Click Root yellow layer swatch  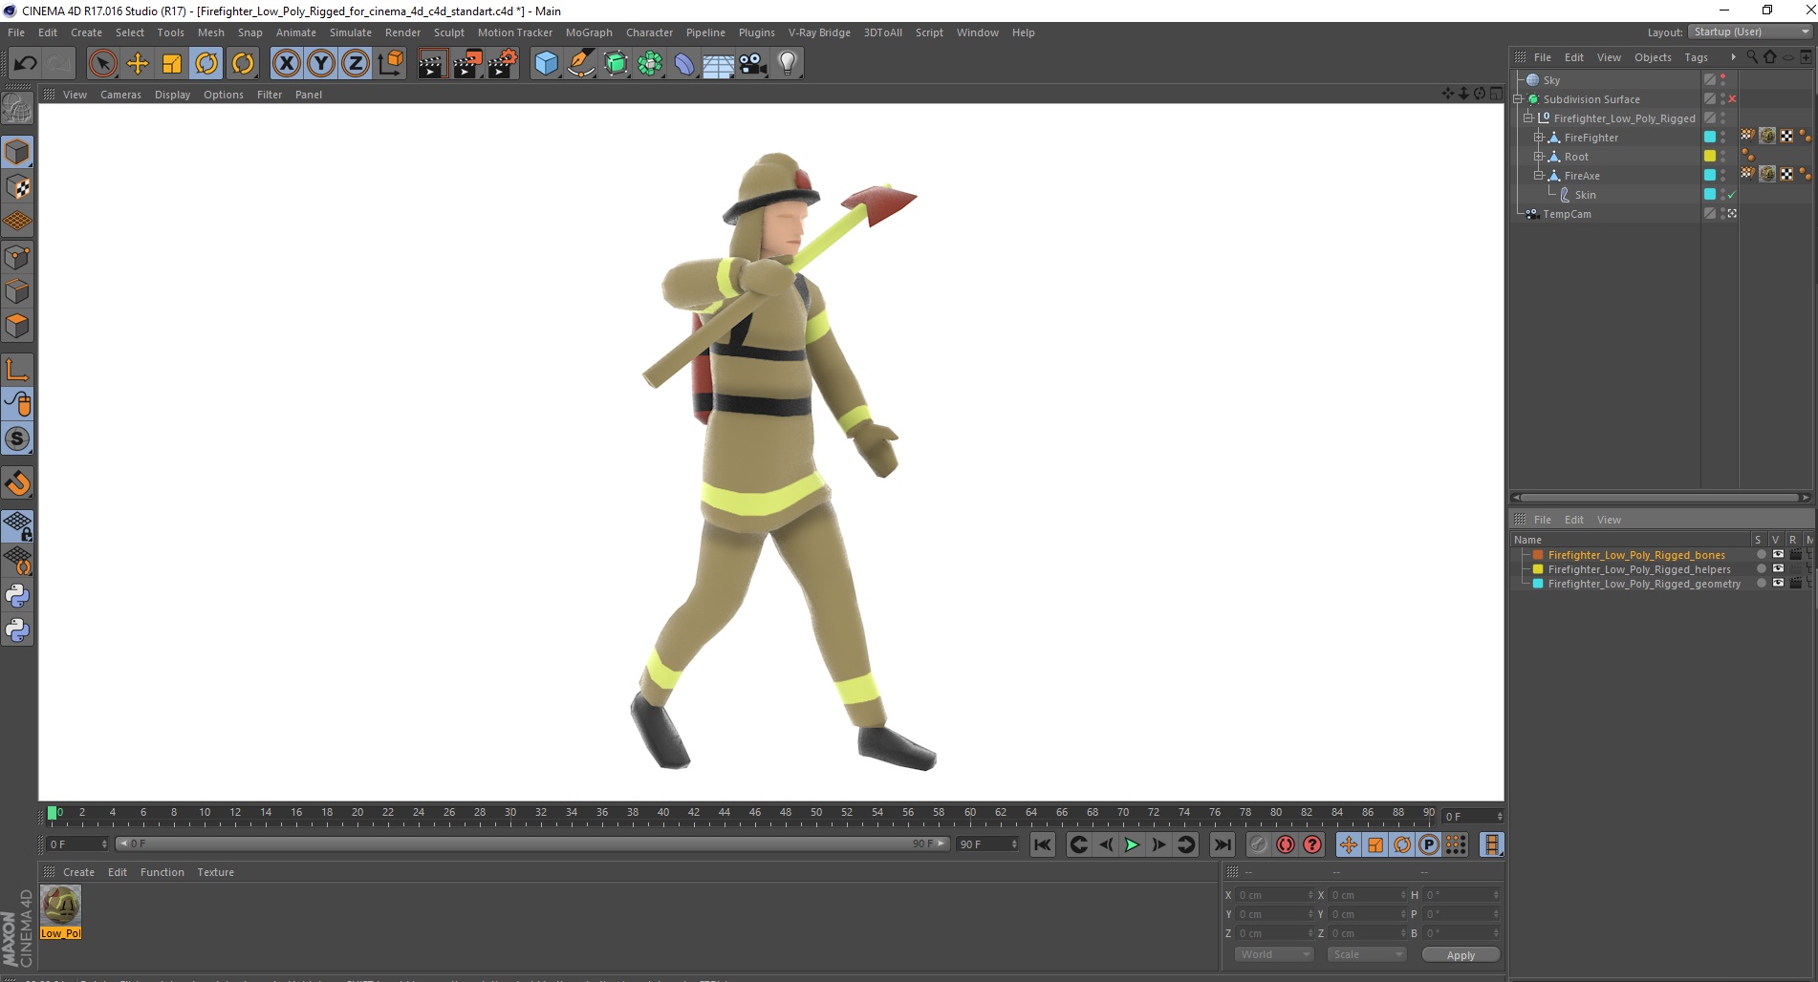point(1710,157)
